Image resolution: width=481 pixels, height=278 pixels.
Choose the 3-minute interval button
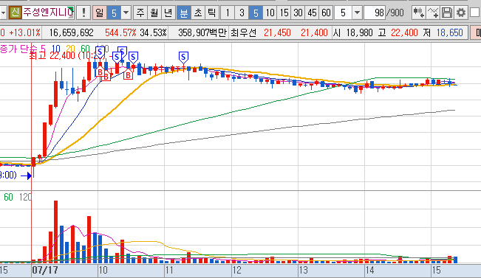(242, 13)
